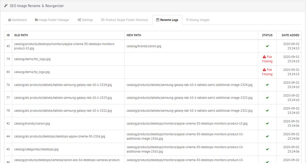
Task: Click the exclamation icon of Missing Images
Action: tap(187, 20)
